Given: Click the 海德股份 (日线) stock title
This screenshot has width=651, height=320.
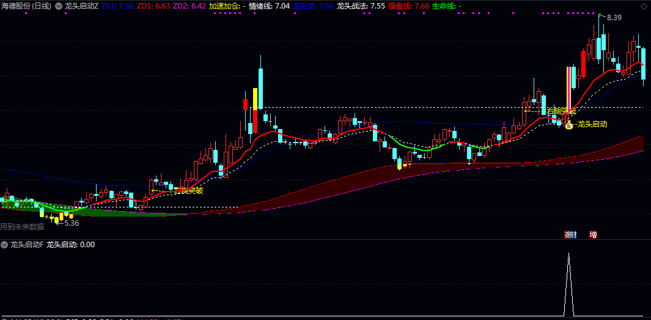Looking at the screenshot, I should (x=26, y=6).
